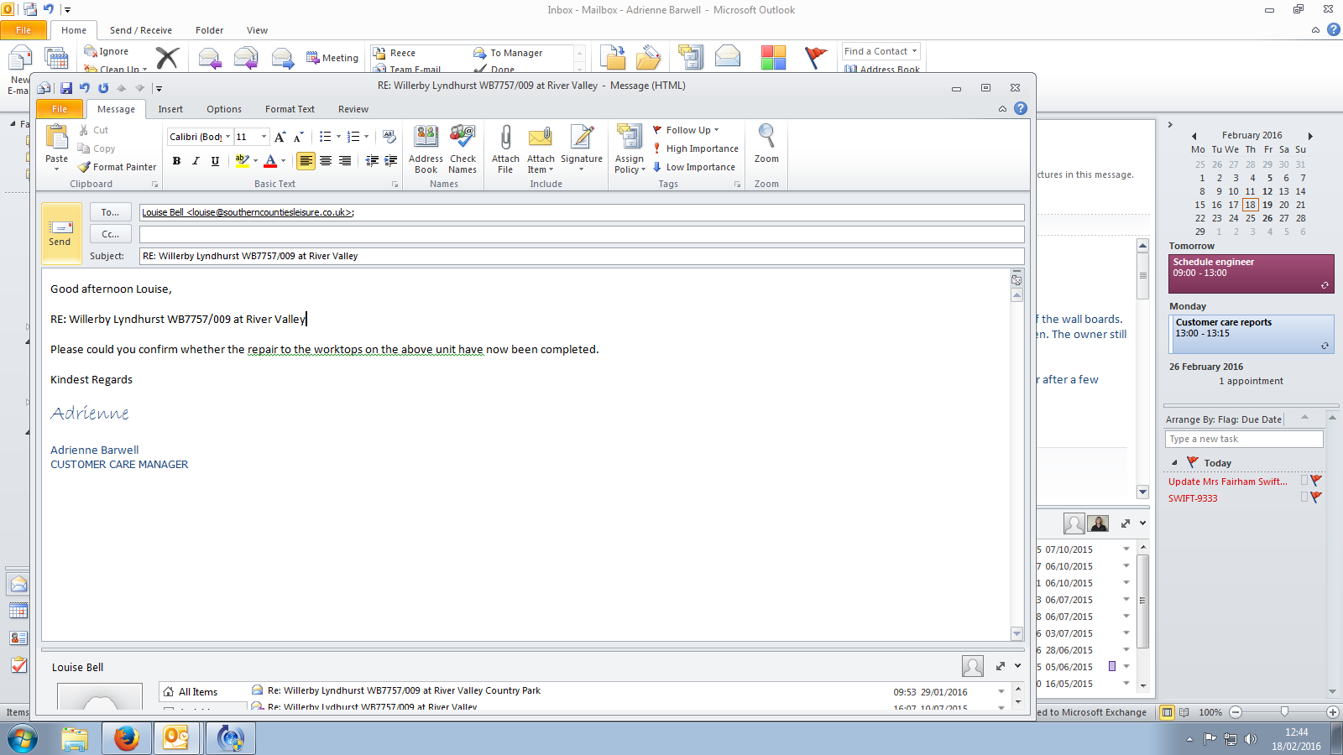Mark message as Low Importance
This screenshot has height=755, width=1343.
[x=694, y=167]
